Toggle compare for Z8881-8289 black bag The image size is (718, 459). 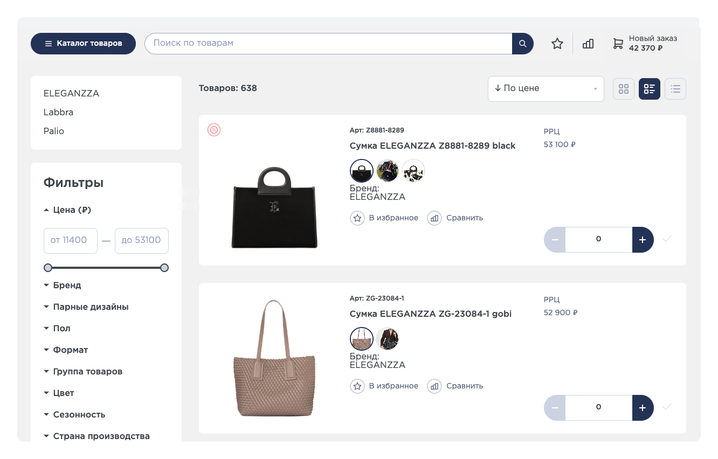coord(455,218)
